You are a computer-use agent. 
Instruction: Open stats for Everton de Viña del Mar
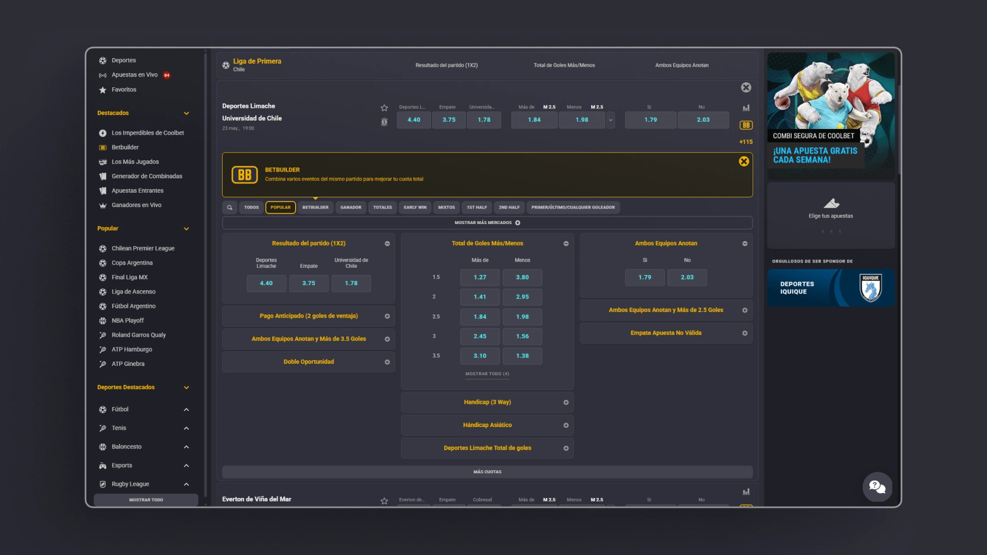click(x=746, y=491)
